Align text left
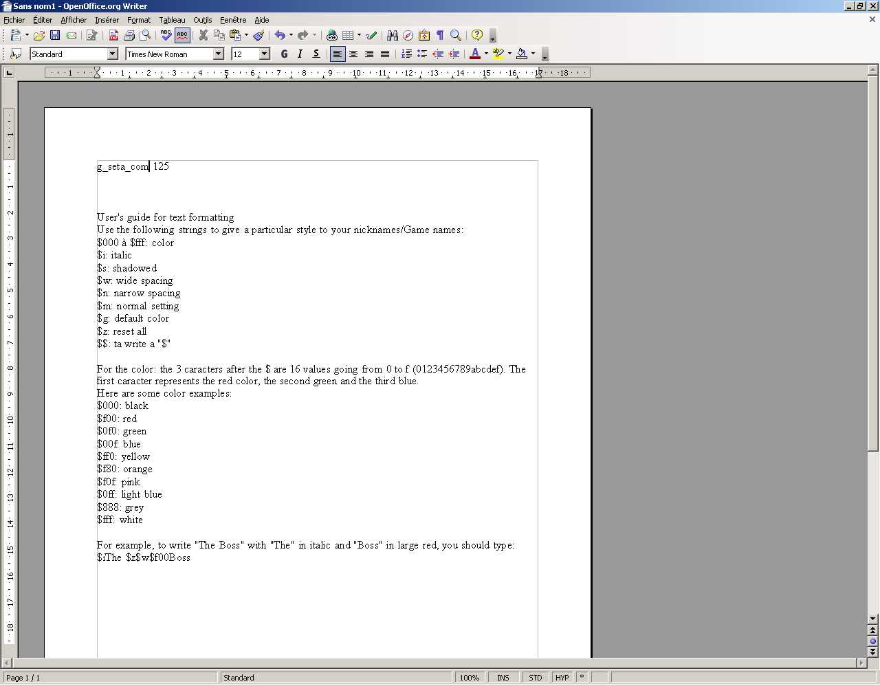The height and width of the screenshot is (686, 880). tap(338, 54)
